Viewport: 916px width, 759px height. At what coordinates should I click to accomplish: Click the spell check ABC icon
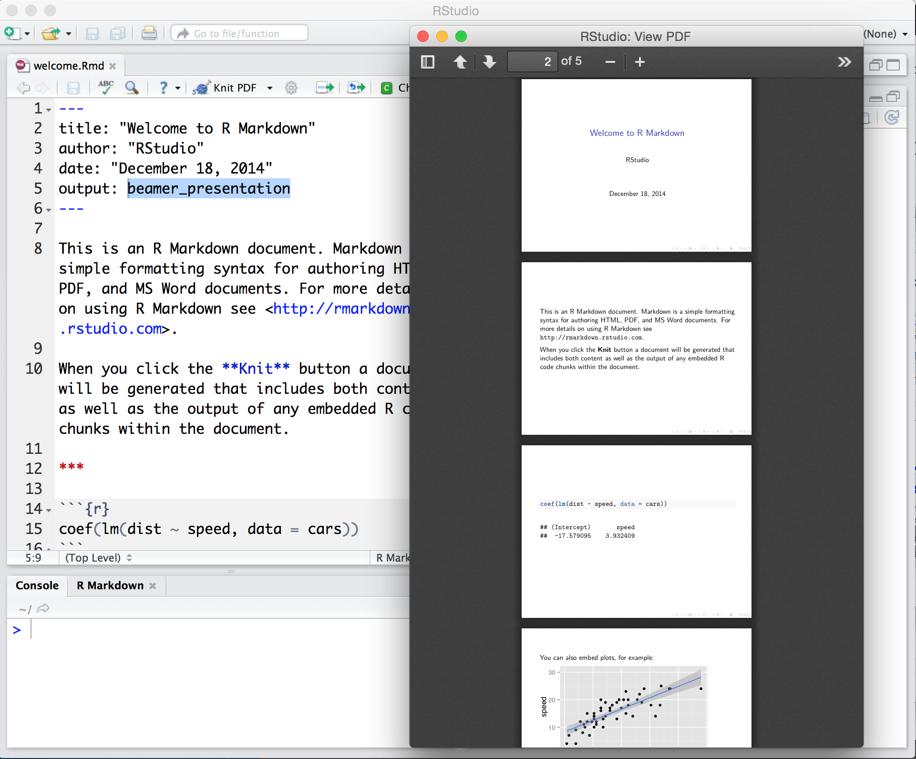pyautogui.click(x=106, y=87)
